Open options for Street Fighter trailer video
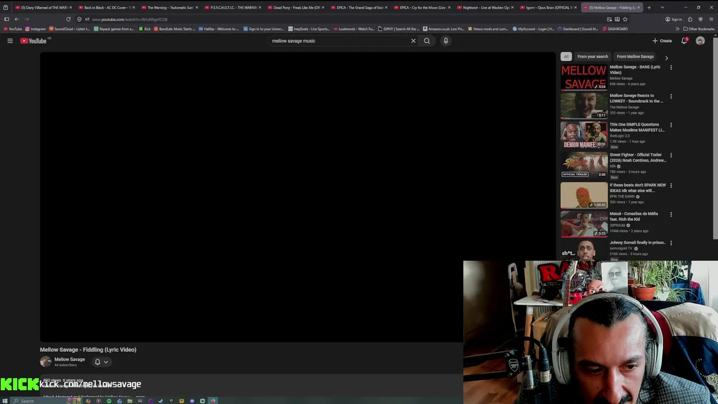 coord(671,155)
